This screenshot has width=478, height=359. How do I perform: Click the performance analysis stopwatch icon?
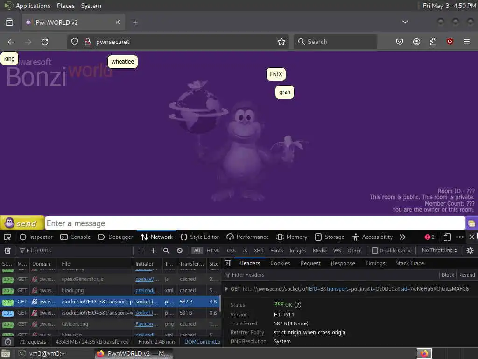(x=8, y=342)
